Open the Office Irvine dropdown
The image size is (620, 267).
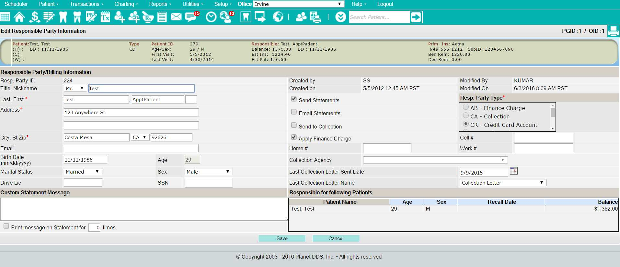[298, 4]
